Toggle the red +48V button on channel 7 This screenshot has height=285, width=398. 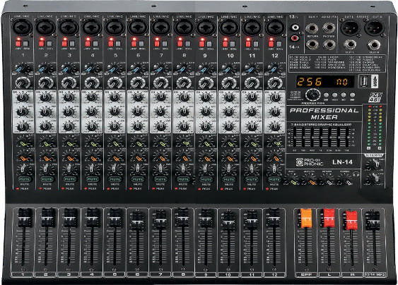[157, 43]
